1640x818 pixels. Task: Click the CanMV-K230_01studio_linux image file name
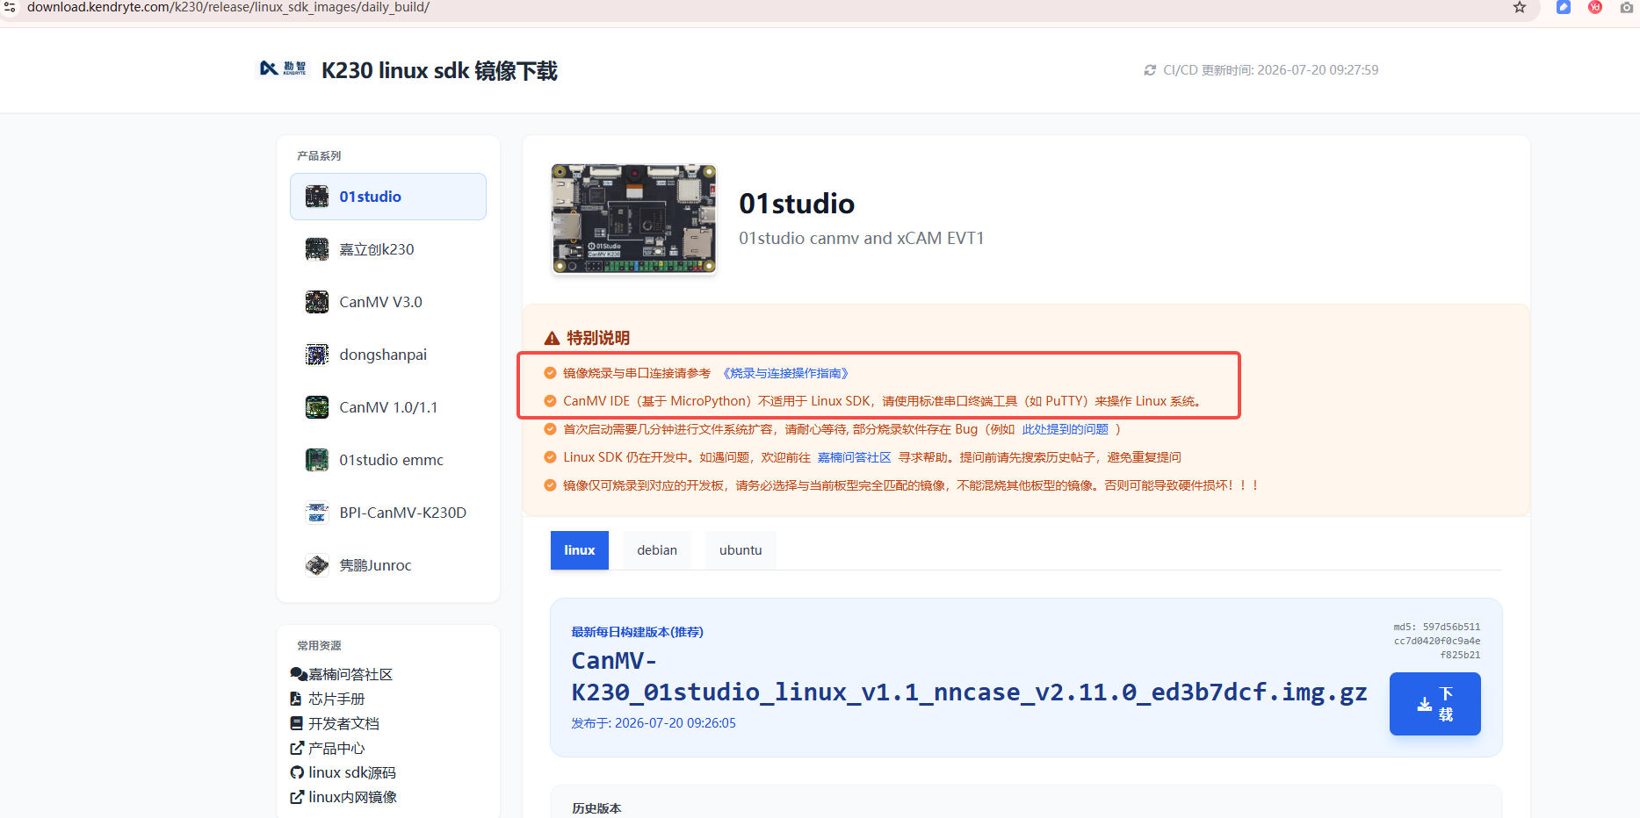pyautogui.click(x=969, y=676)
